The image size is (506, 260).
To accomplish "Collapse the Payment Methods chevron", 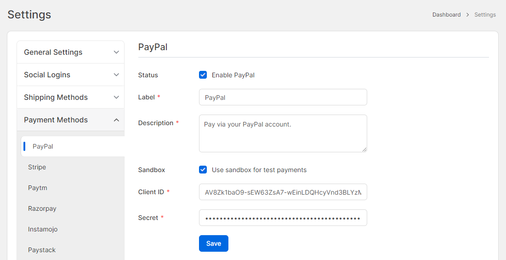I will (116, 120).
